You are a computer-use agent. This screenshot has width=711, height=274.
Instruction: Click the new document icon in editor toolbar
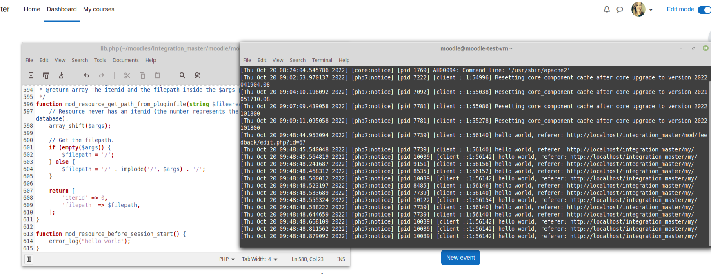point(31,75)
